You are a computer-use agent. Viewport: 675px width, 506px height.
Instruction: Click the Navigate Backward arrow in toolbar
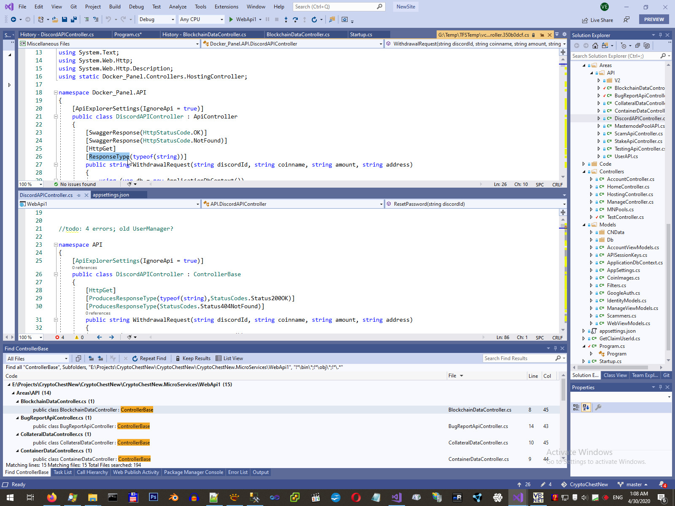click(x=13, y=19)
